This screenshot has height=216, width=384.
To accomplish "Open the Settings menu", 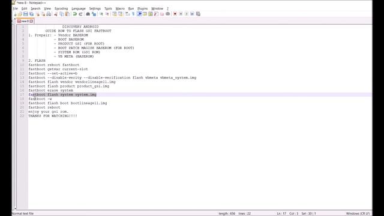I will pyautogui.click(x=95, y=8).
